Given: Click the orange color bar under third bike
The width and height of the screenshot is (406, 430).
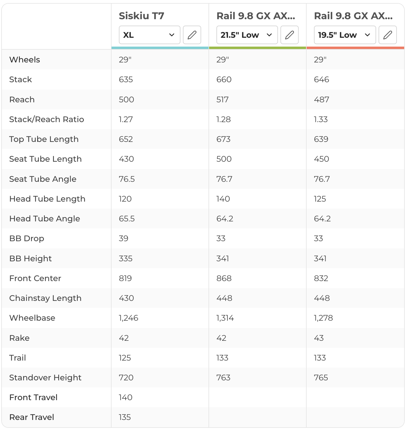Looking at the screenshot, I should point(355,48).
